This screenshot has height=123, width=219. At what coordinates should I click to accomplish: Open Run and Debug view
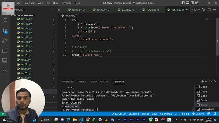tap(5, 41)
